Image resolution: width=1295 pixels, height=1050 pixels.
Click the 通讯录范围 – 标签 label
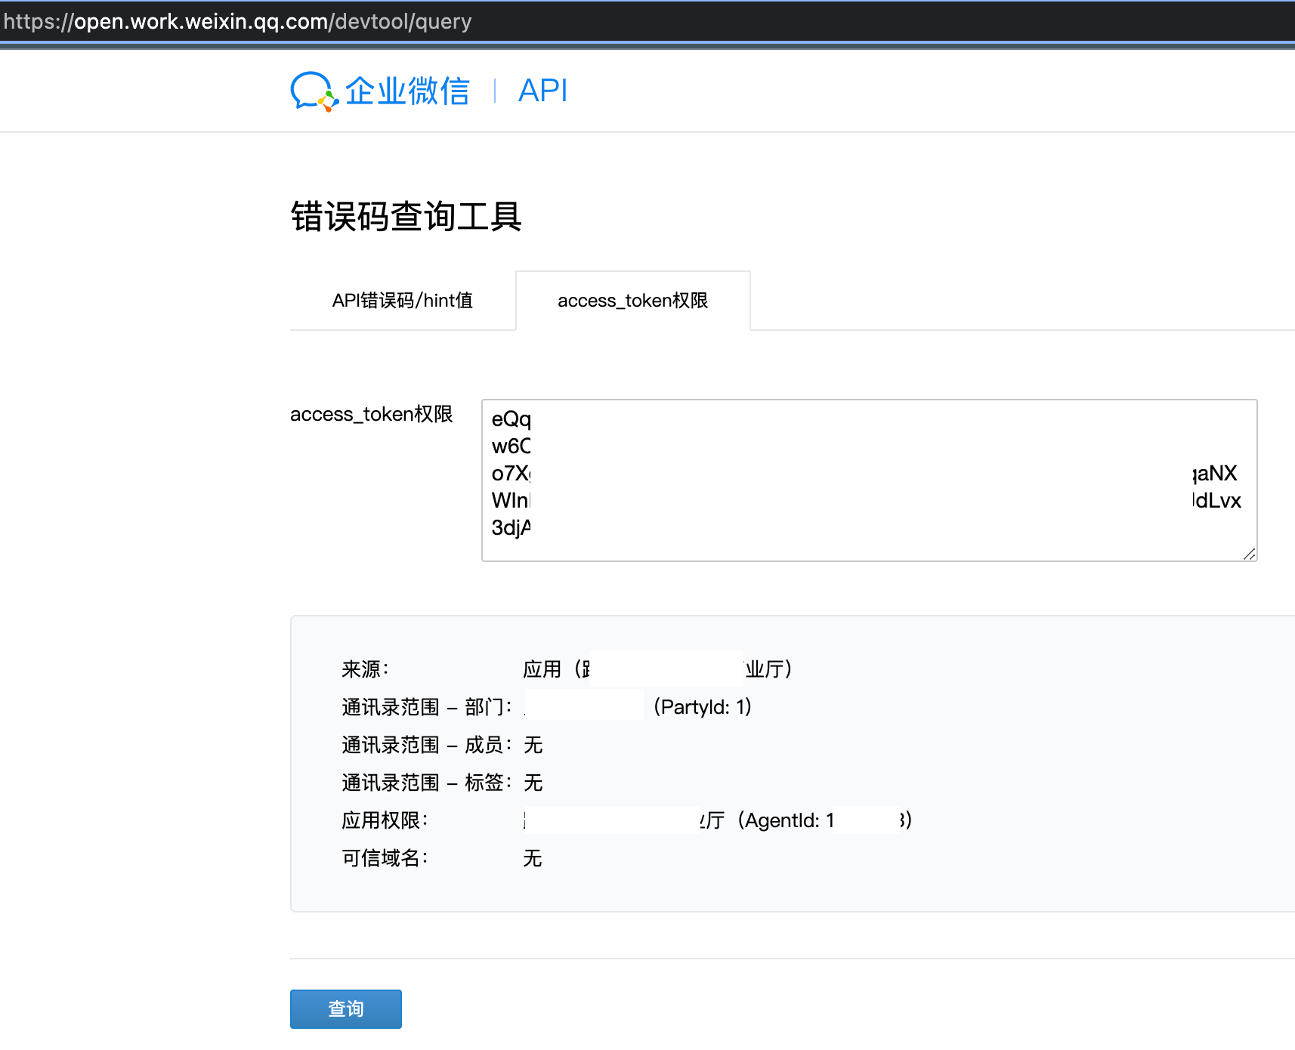(x=427, y=783)
